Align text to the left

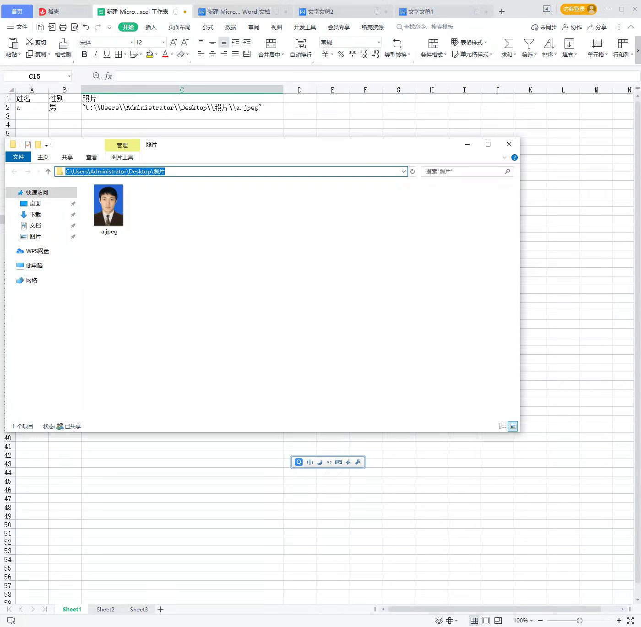coord(201,54)
